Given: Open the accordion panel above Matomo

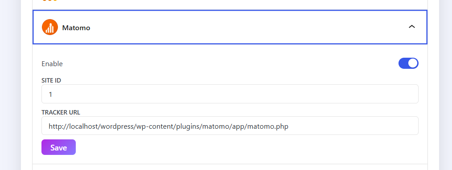Looking at the screenshot, I should pos(230,4).
